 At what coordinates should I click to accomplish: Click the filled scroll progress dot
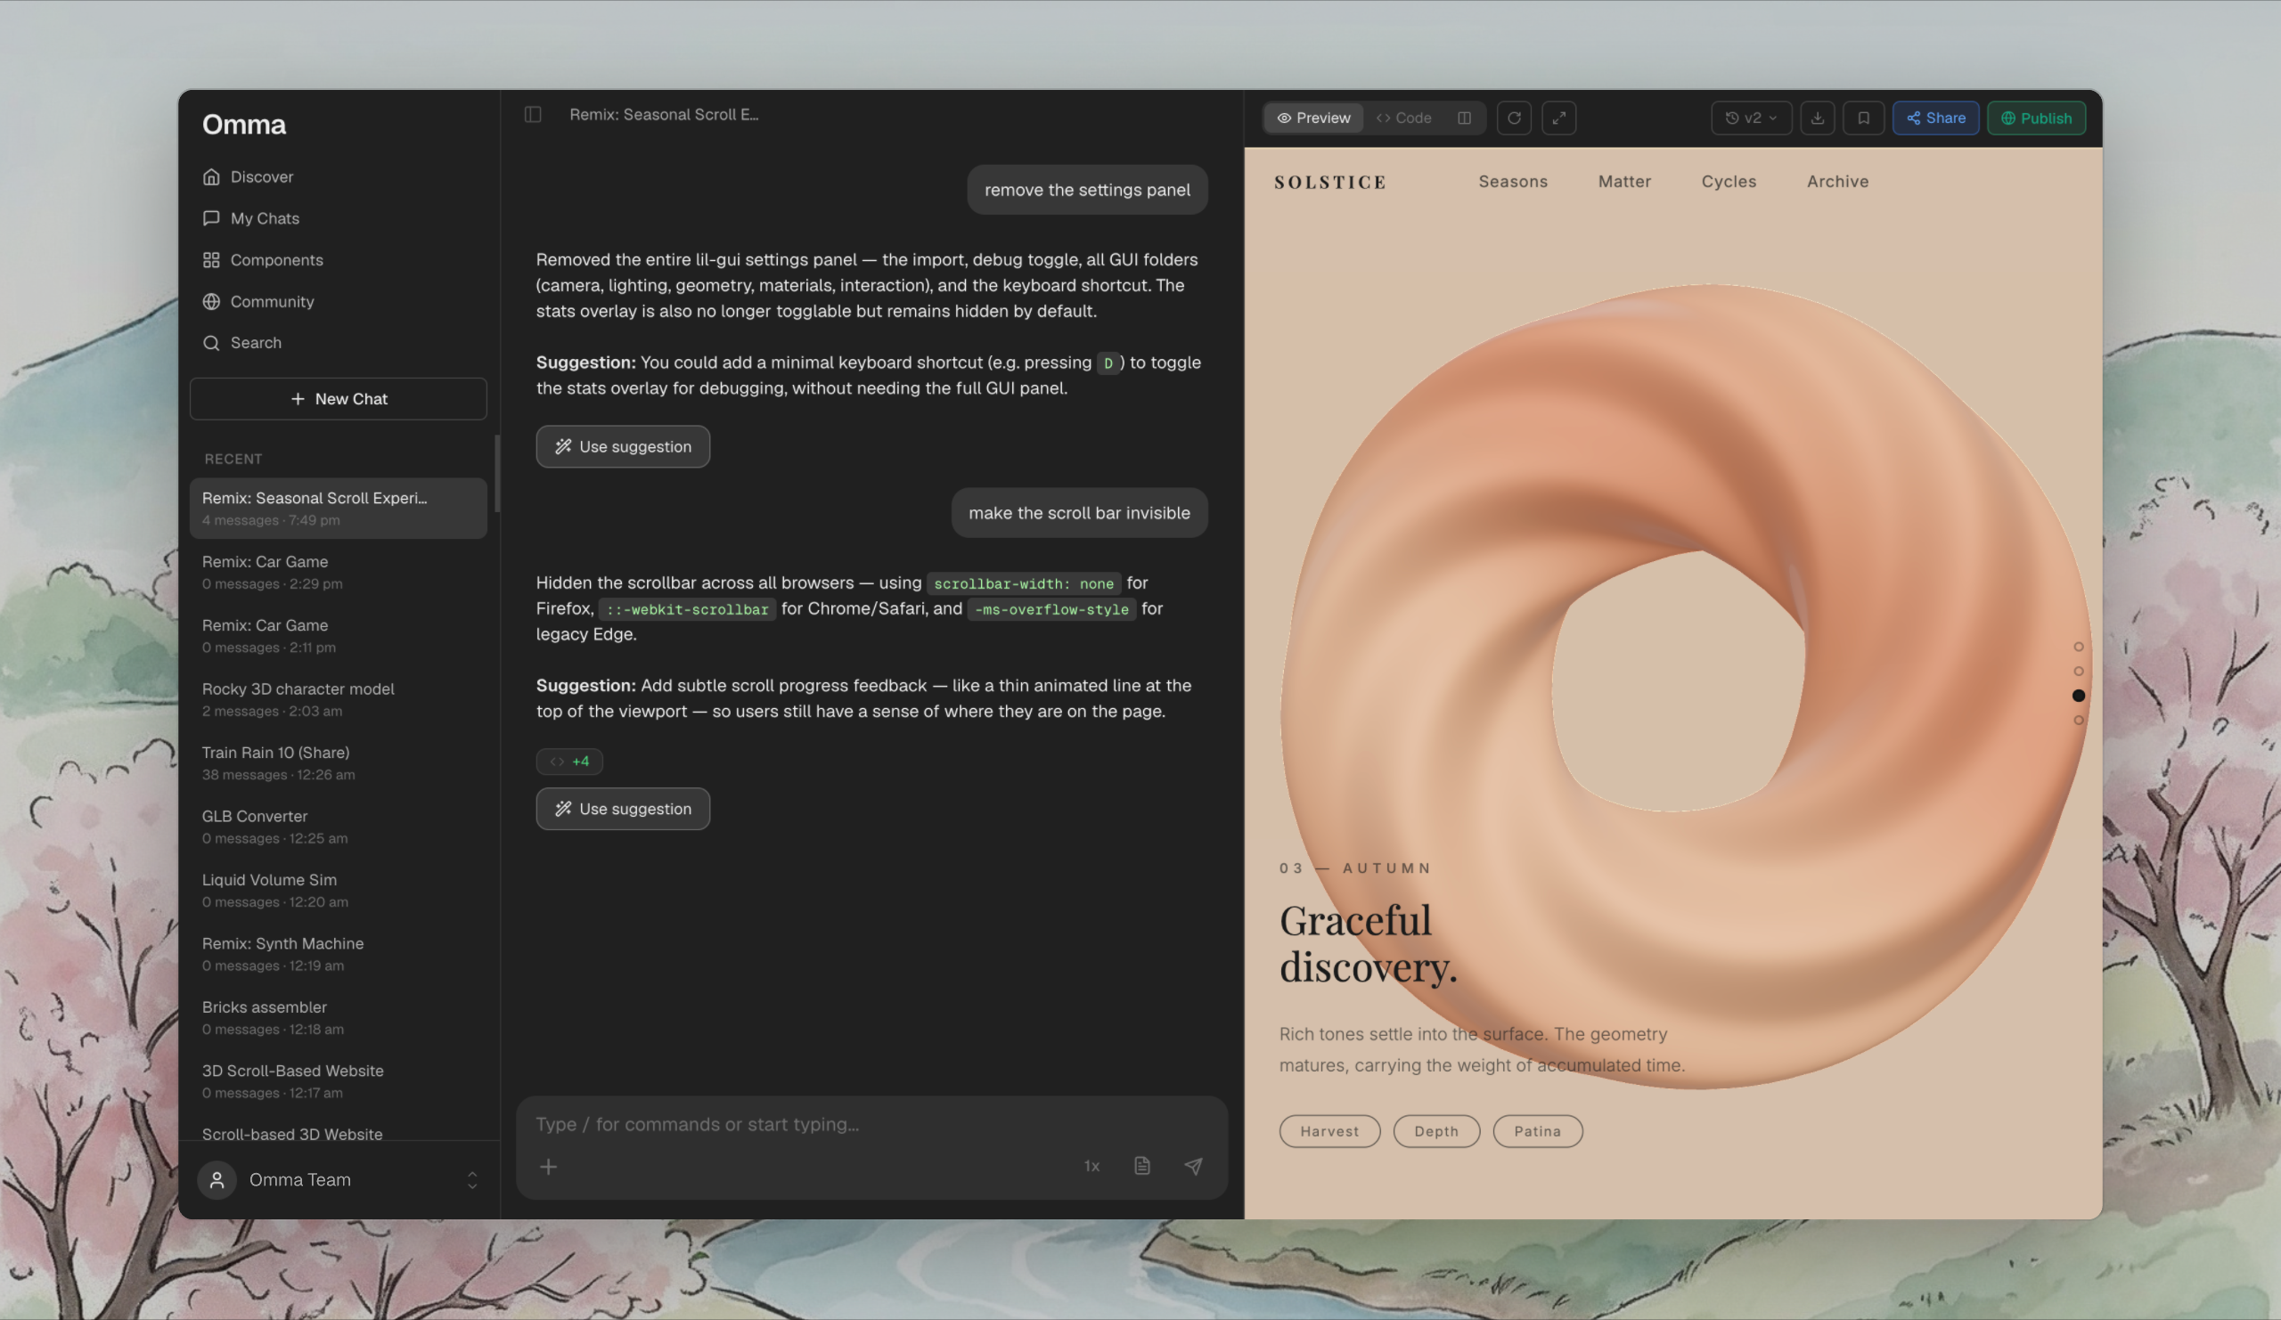2078,696
